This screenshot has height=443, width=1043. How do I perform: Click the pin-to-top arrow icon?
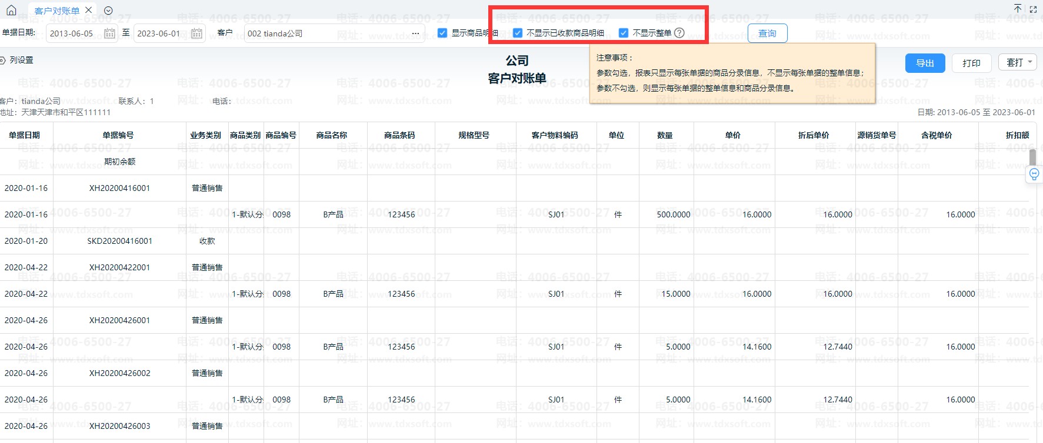click(x=1018, y=9)
